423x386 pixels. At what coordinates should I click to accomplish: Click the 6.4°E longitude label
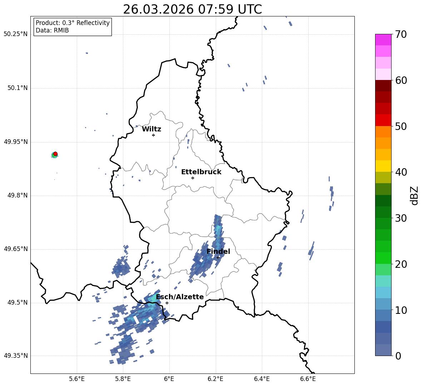point(262,379)
